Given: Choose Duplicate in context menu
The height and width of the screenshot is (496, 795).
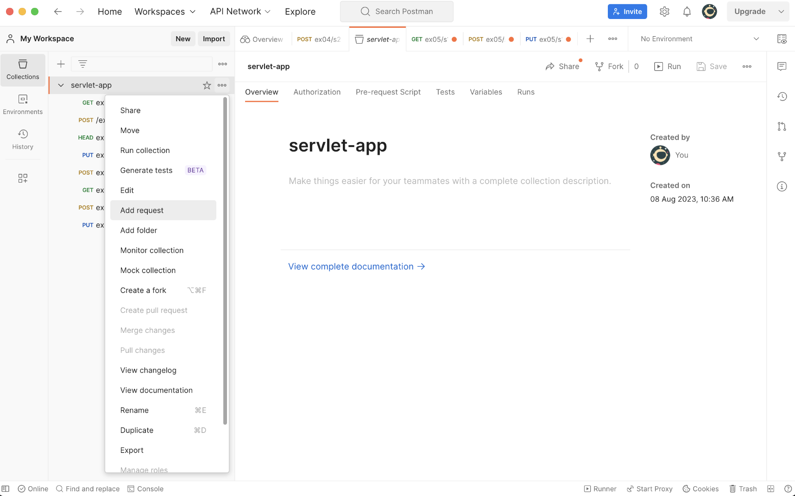Looking at the screenshot, I should 163,431.
